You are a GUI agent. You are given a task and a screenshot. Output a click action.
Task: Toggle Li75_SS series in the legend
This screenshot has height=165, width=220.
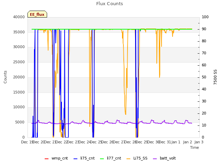tap(137, 158)
